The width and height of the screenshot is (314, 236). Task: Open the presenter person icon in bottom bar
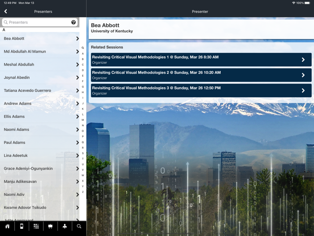point(65,227)
